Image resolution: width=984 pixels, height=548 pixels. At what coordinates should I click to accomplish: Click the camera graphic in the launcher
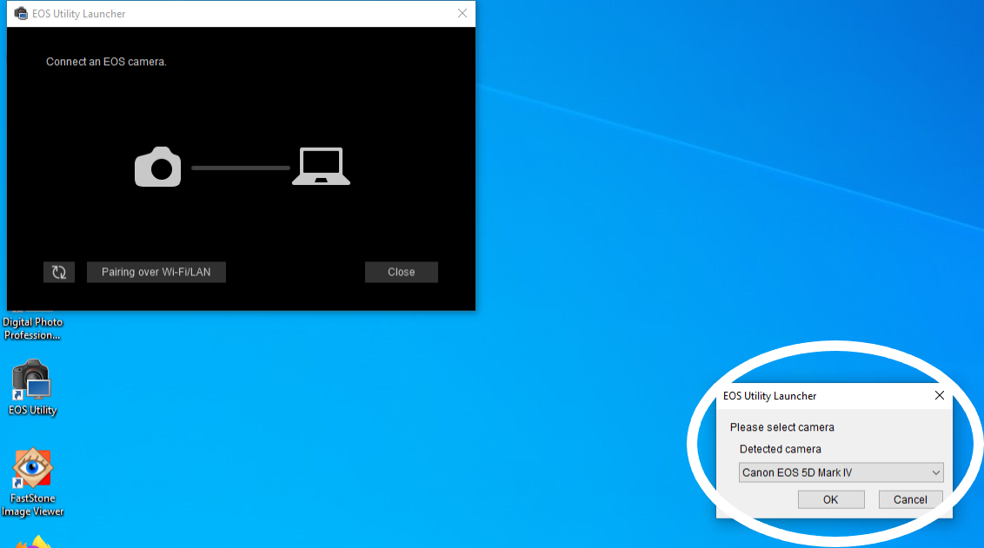click(x=158, y=167)
